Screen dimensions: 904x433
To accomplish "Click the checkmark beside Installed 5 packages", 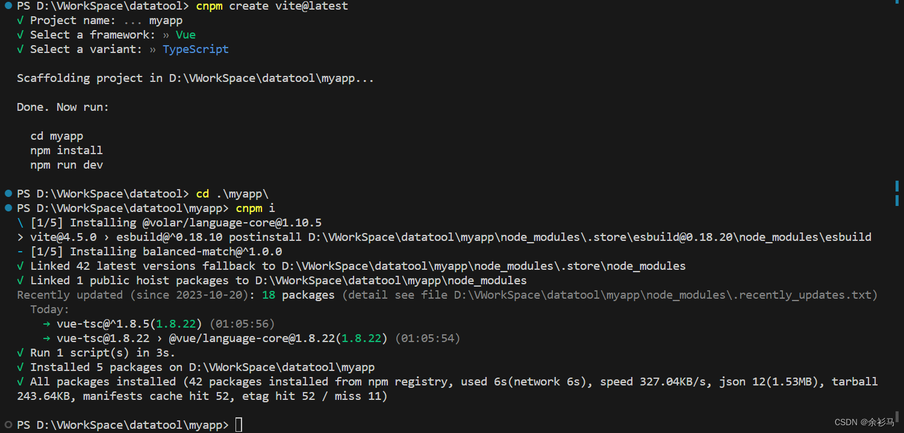I will [x=20, y=367].
